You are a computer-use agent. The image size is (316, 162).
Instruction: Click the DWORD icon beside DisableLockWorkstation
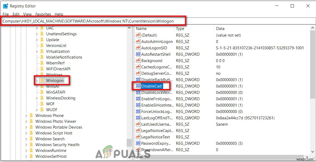(x=138, y=92)
